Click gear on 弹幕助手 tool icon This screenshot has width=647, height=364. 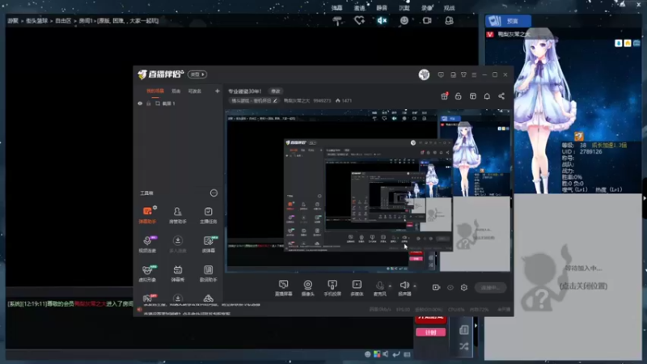154,208
